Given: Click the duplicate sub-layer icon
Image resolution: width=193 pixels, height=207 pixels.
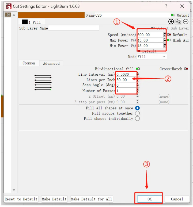Looking at the screenshot, I should (178, 21).
